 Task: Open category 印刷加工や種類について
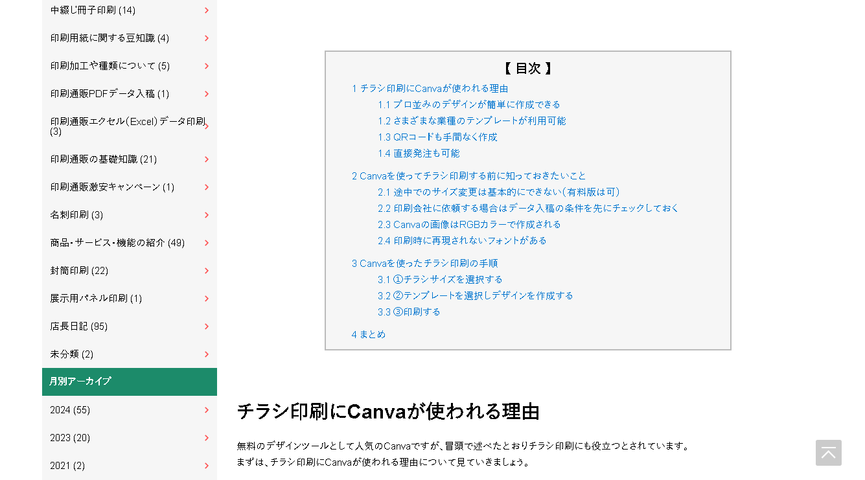(130, 66)
